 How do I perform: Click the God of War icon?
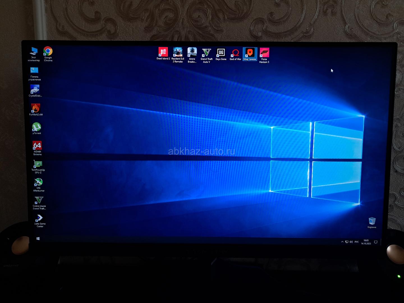click(235, 53)
